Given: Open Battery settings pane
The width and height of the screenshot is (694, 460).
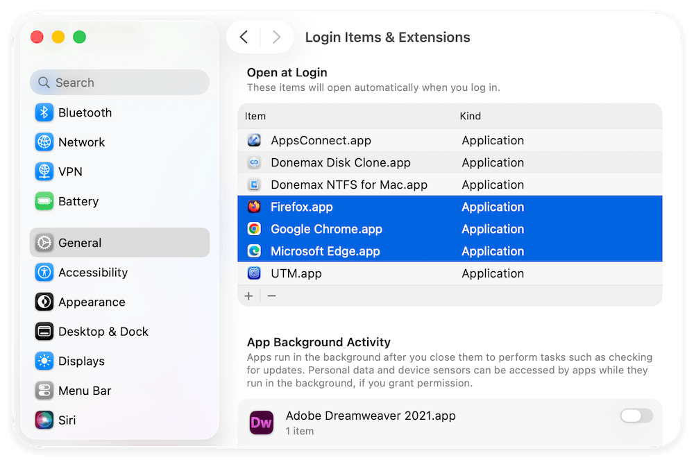Looking at the screenshot, I should [119, 201].
